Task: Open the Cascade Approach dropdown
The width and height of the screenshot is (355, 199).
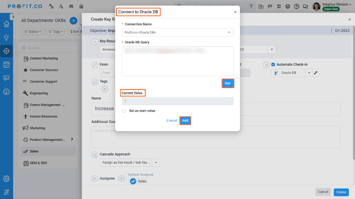Action: [130, 163]
